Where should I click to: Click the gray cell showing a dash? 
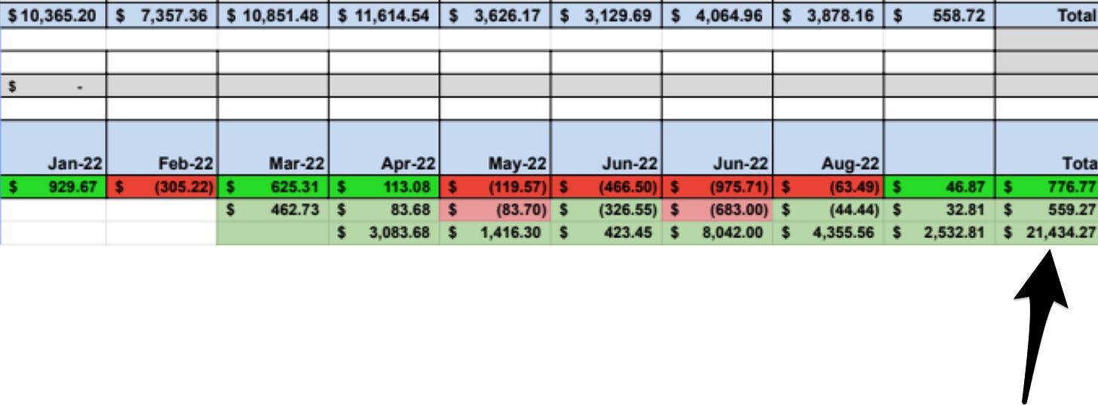(x=52, y=86)
